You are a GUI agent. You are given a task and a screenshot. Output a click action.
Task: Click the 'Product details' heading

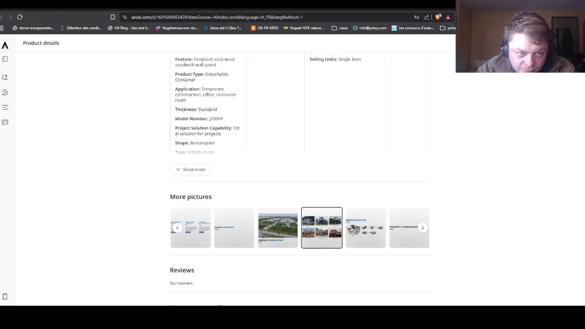click(41, 43)
